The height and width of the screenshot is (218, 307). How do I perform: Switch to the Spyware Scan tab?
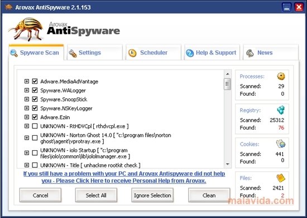point(36,52)
